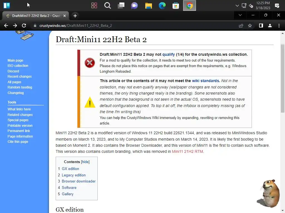
Task: Open the network status tray icon
Action: click(x=244, y=6)
